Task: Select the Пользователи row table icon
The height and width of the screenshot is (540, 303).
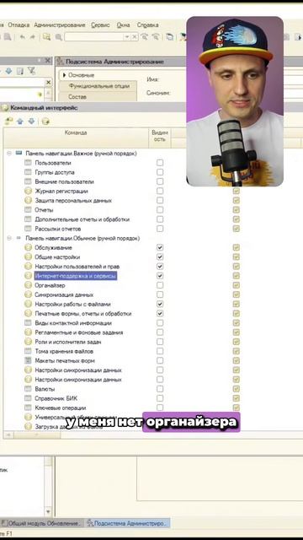Action: tap(28, 163)
